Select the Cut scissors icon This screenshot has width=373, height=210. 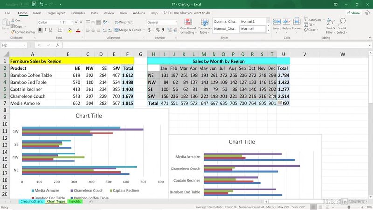click(12, 21)
